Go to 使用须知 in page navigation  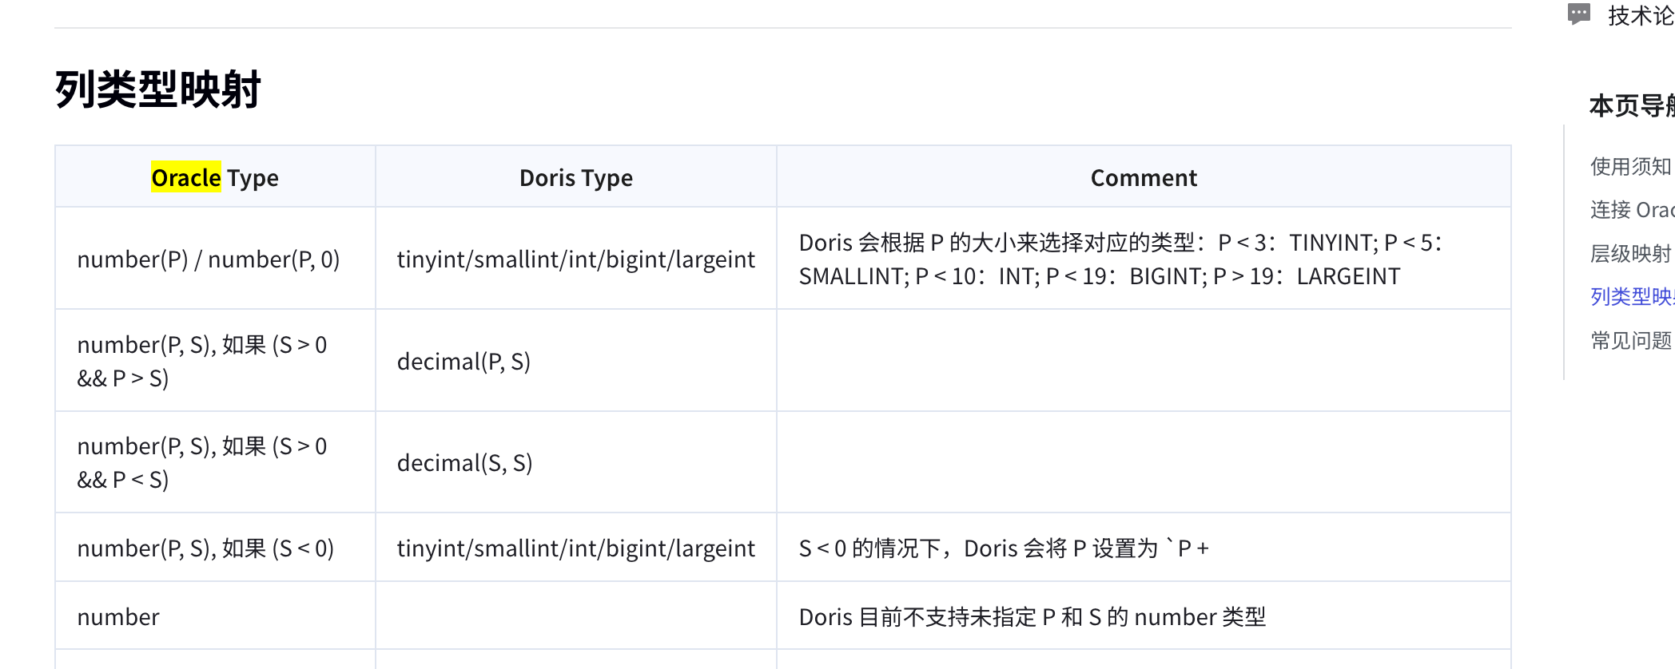(x=1630, y=166)
